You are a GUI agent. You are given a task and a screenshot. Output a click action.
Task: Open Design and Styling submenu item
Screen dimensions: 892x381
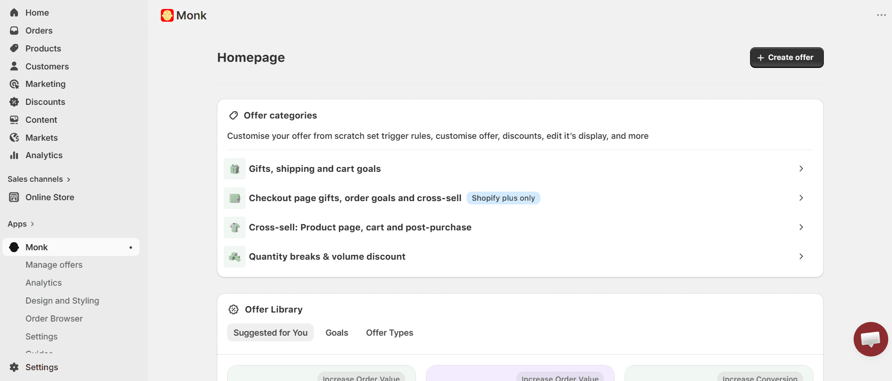click(62, 301)
